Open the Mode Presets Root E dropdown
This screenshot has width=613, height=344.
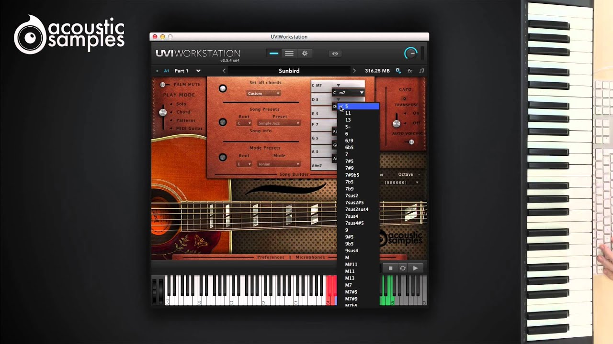(244, 164)
